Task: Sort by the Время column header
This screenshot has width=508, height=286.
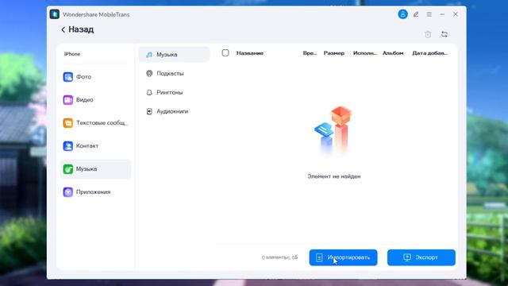Action: pyautogui.click(x=310, y=53)
